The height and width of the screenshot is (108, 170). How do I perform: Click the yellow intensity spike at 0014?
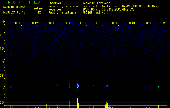[69, 104]
